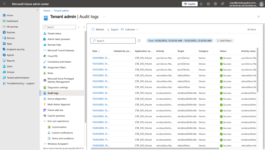Click the Multi Admin Approval icon

tap(45, 104)
